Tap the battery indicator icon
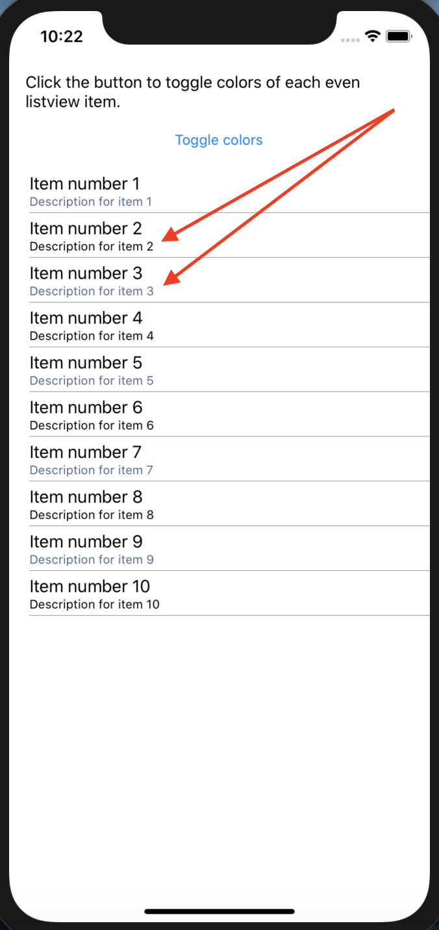Screen dimensions: 439x930 pos(399,38)
